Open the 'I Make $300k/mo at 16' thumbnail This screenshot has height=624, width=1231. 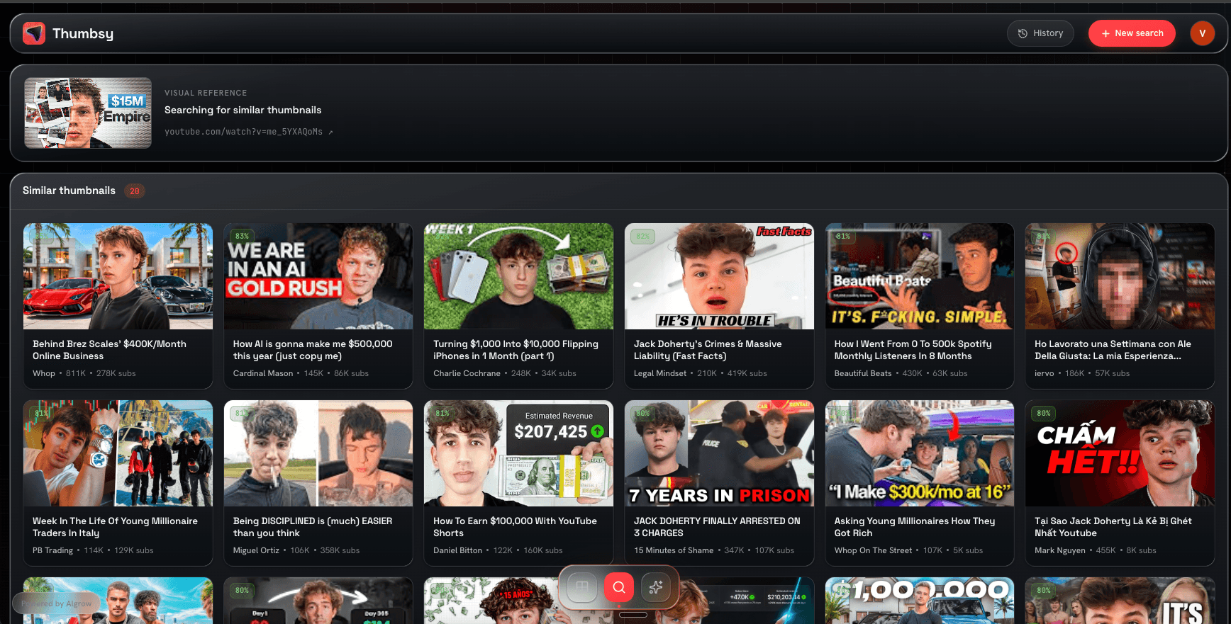pyautogui.click(x=920, y=453)
